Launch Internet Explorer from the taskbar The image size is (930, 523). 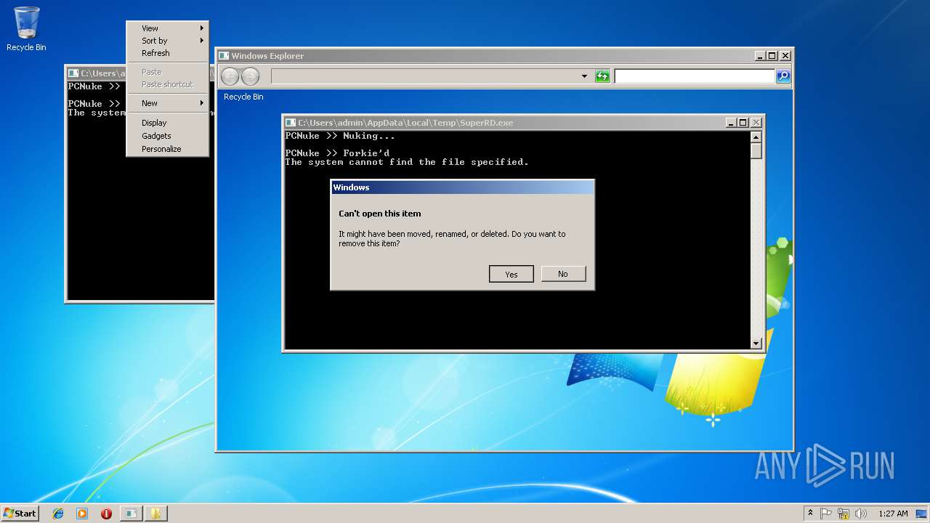tap(58, 514)
